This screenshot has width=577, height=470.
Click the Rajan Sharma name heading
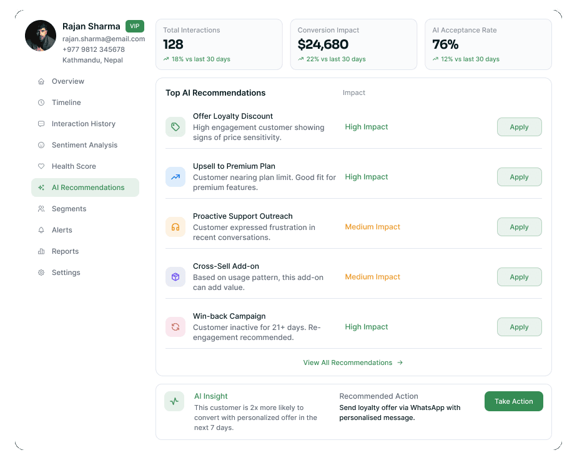click(91, 26)
